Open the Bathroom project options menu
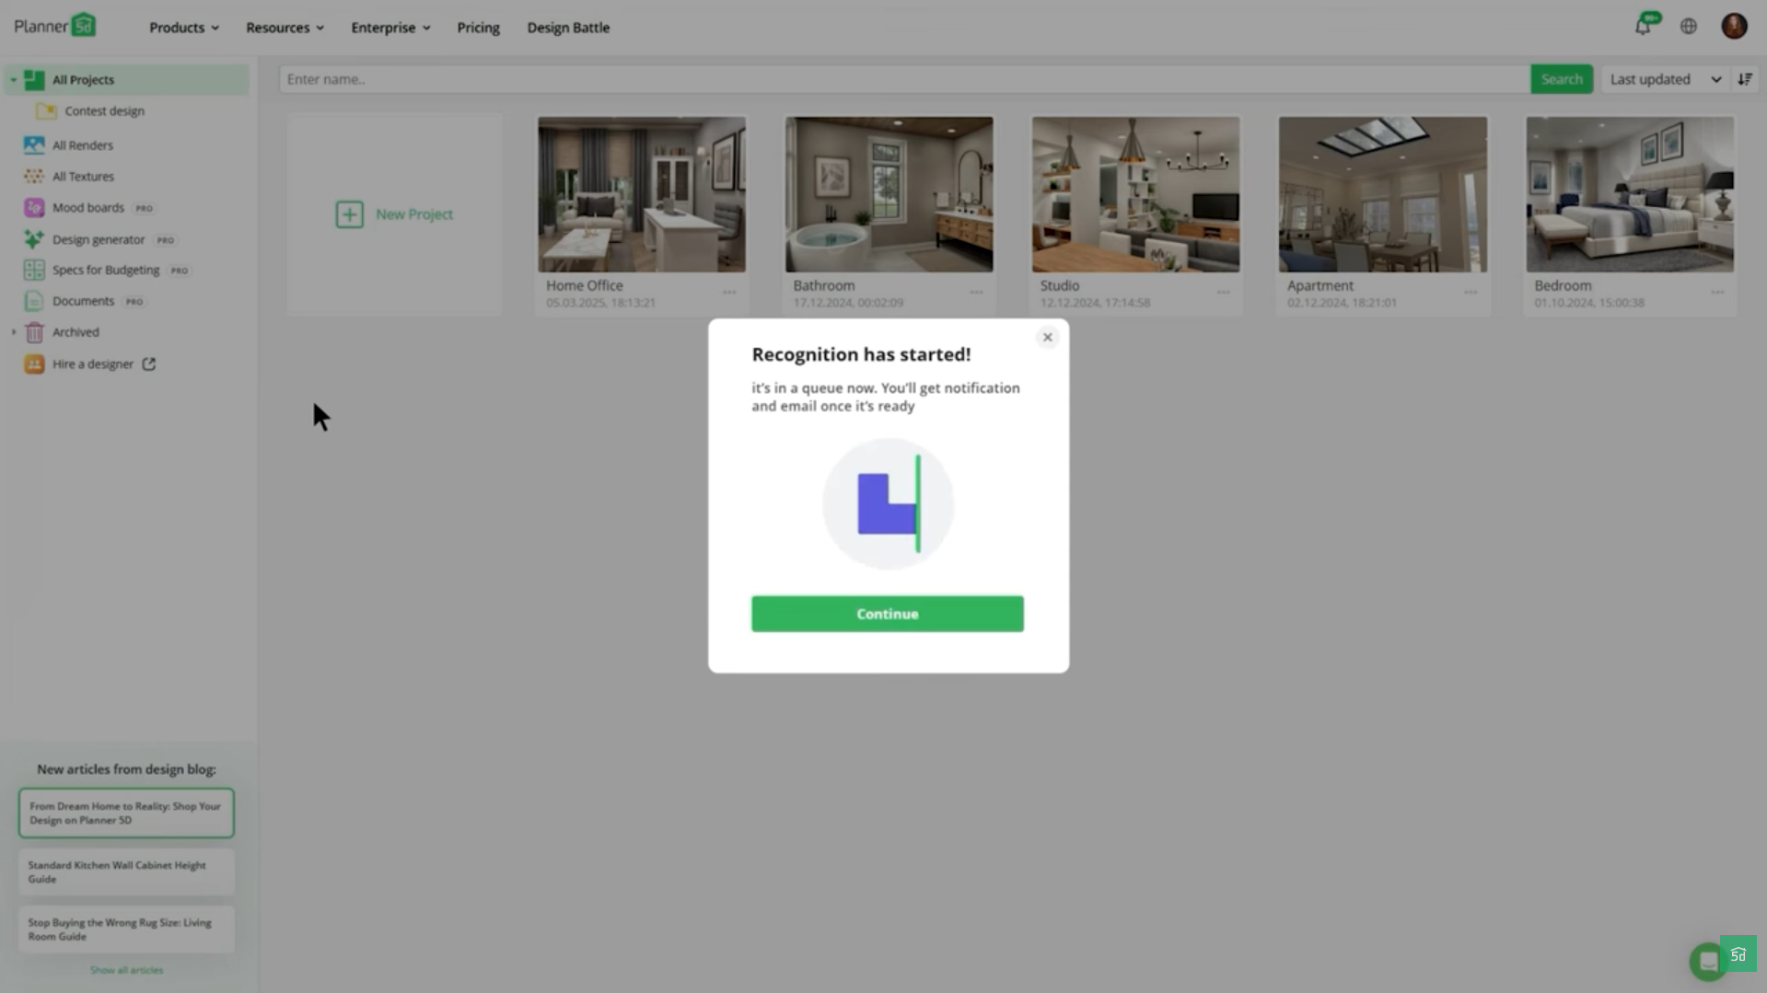The width and height of the screenshot is (1767, 993). tap(976, 293)
